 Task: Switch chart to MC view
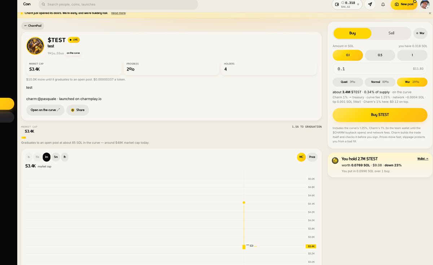[x=301, y=157]
